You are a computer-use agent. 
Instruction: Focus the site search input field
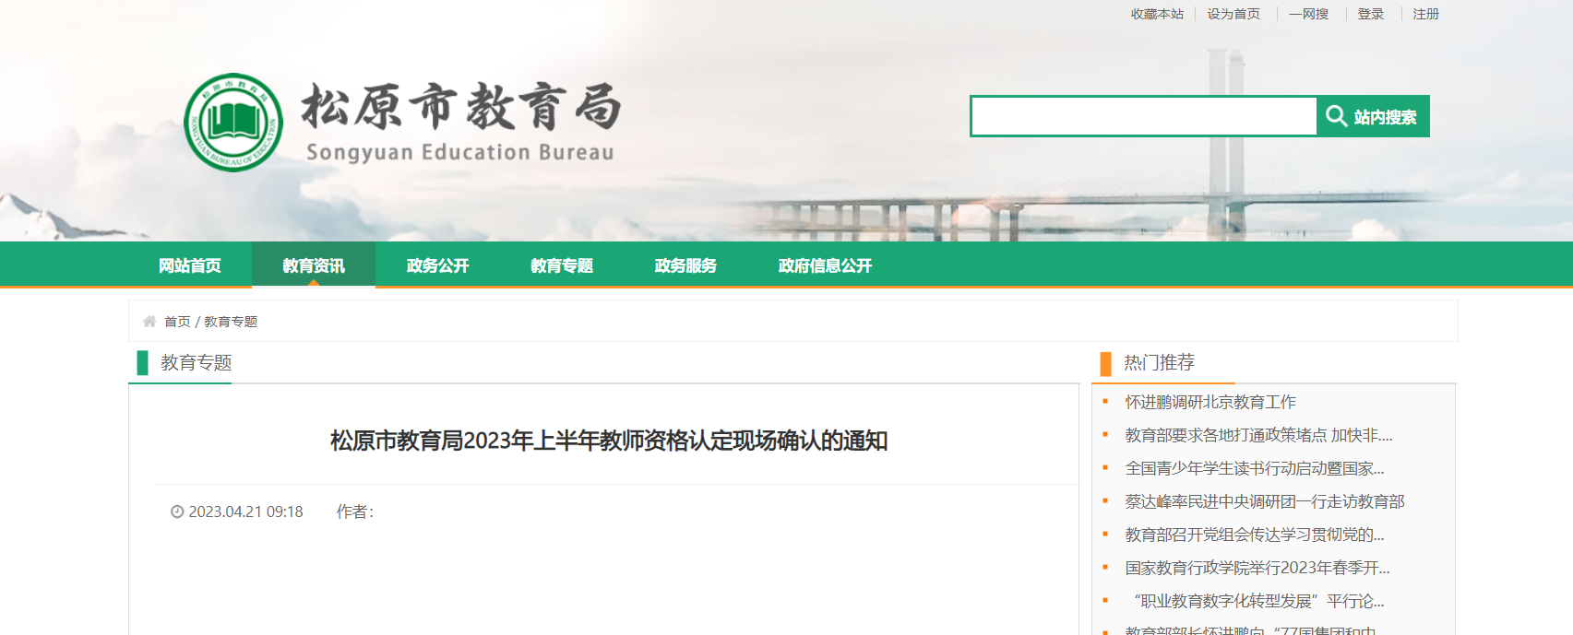(1143, 116)
